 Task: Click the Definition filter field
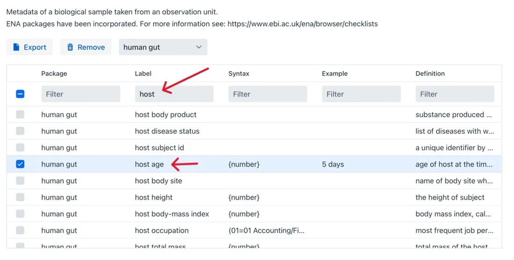[455, 94]
